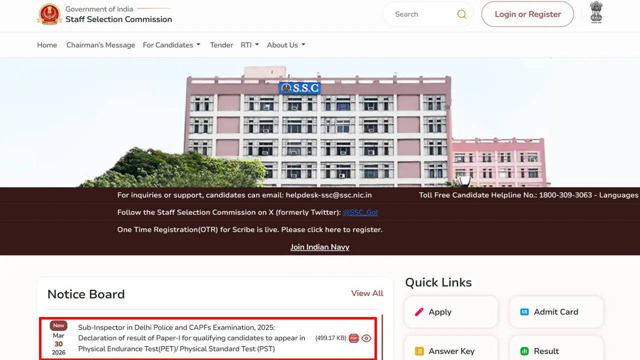Click the Admit Card icon
The width and height of the screenshot is (640, 360).
[524, 311]
